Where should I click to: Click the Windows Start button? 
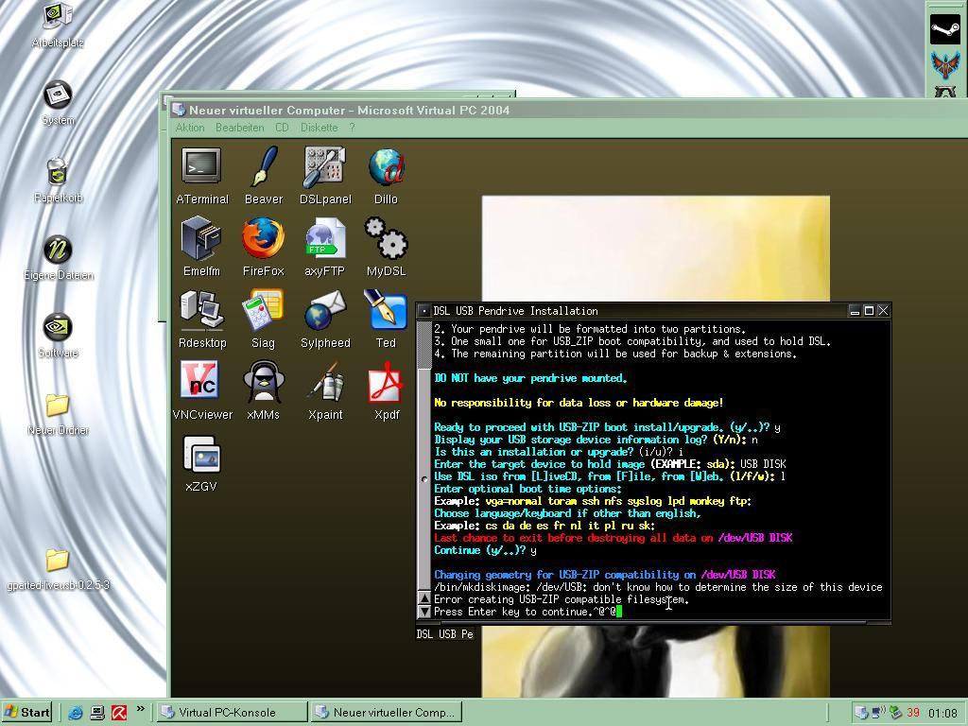coord(27,712)
